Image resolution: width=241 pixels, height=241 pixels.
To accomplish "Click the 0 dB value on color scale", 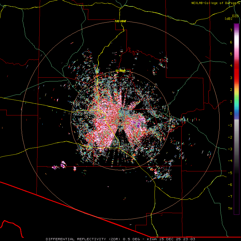I will tap(231, 114).
